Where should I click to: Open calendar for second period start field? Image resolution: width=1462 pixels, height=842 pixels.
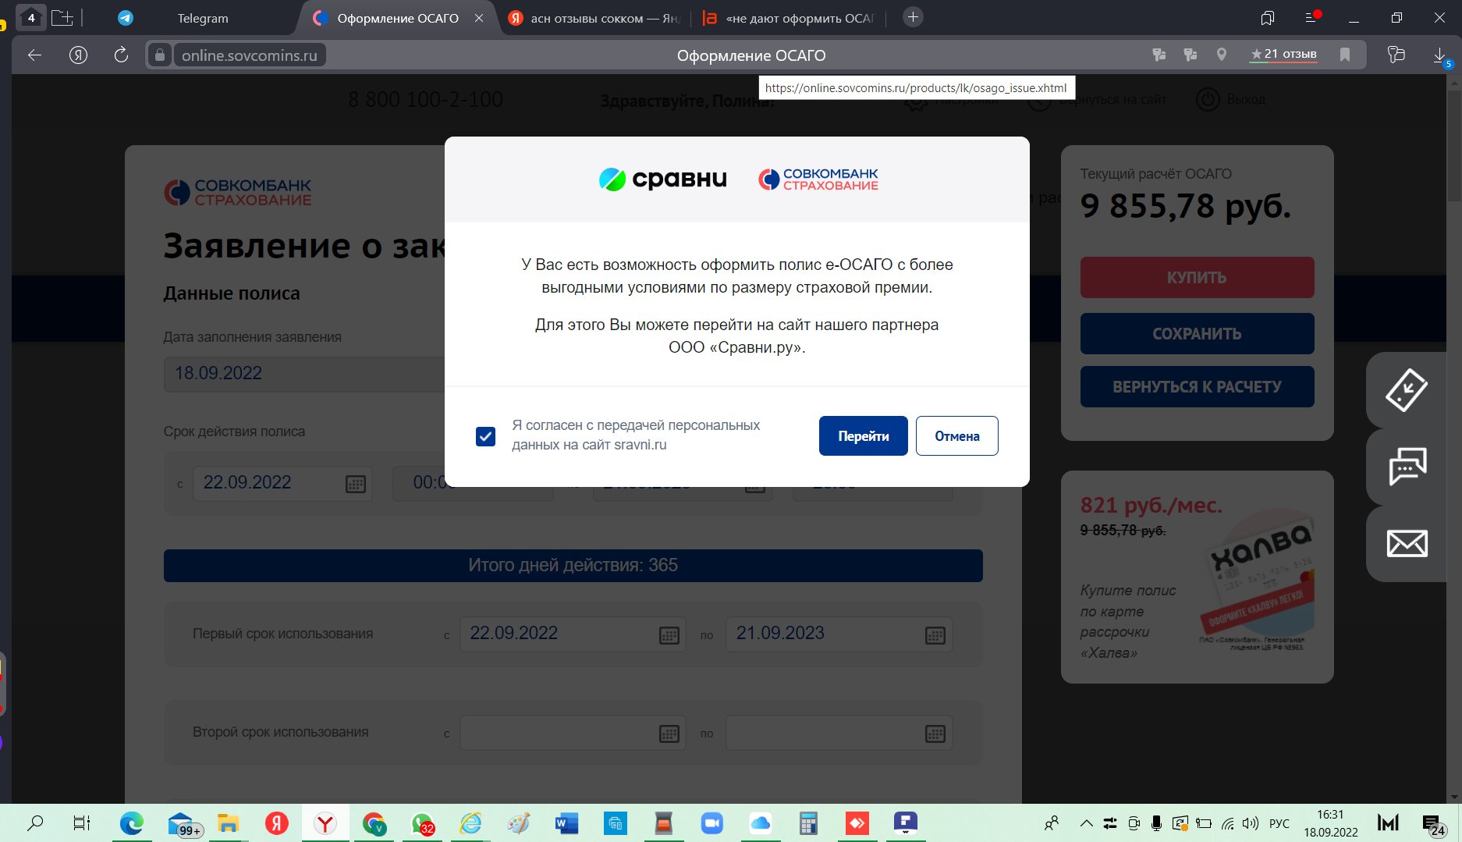(669, 734)
